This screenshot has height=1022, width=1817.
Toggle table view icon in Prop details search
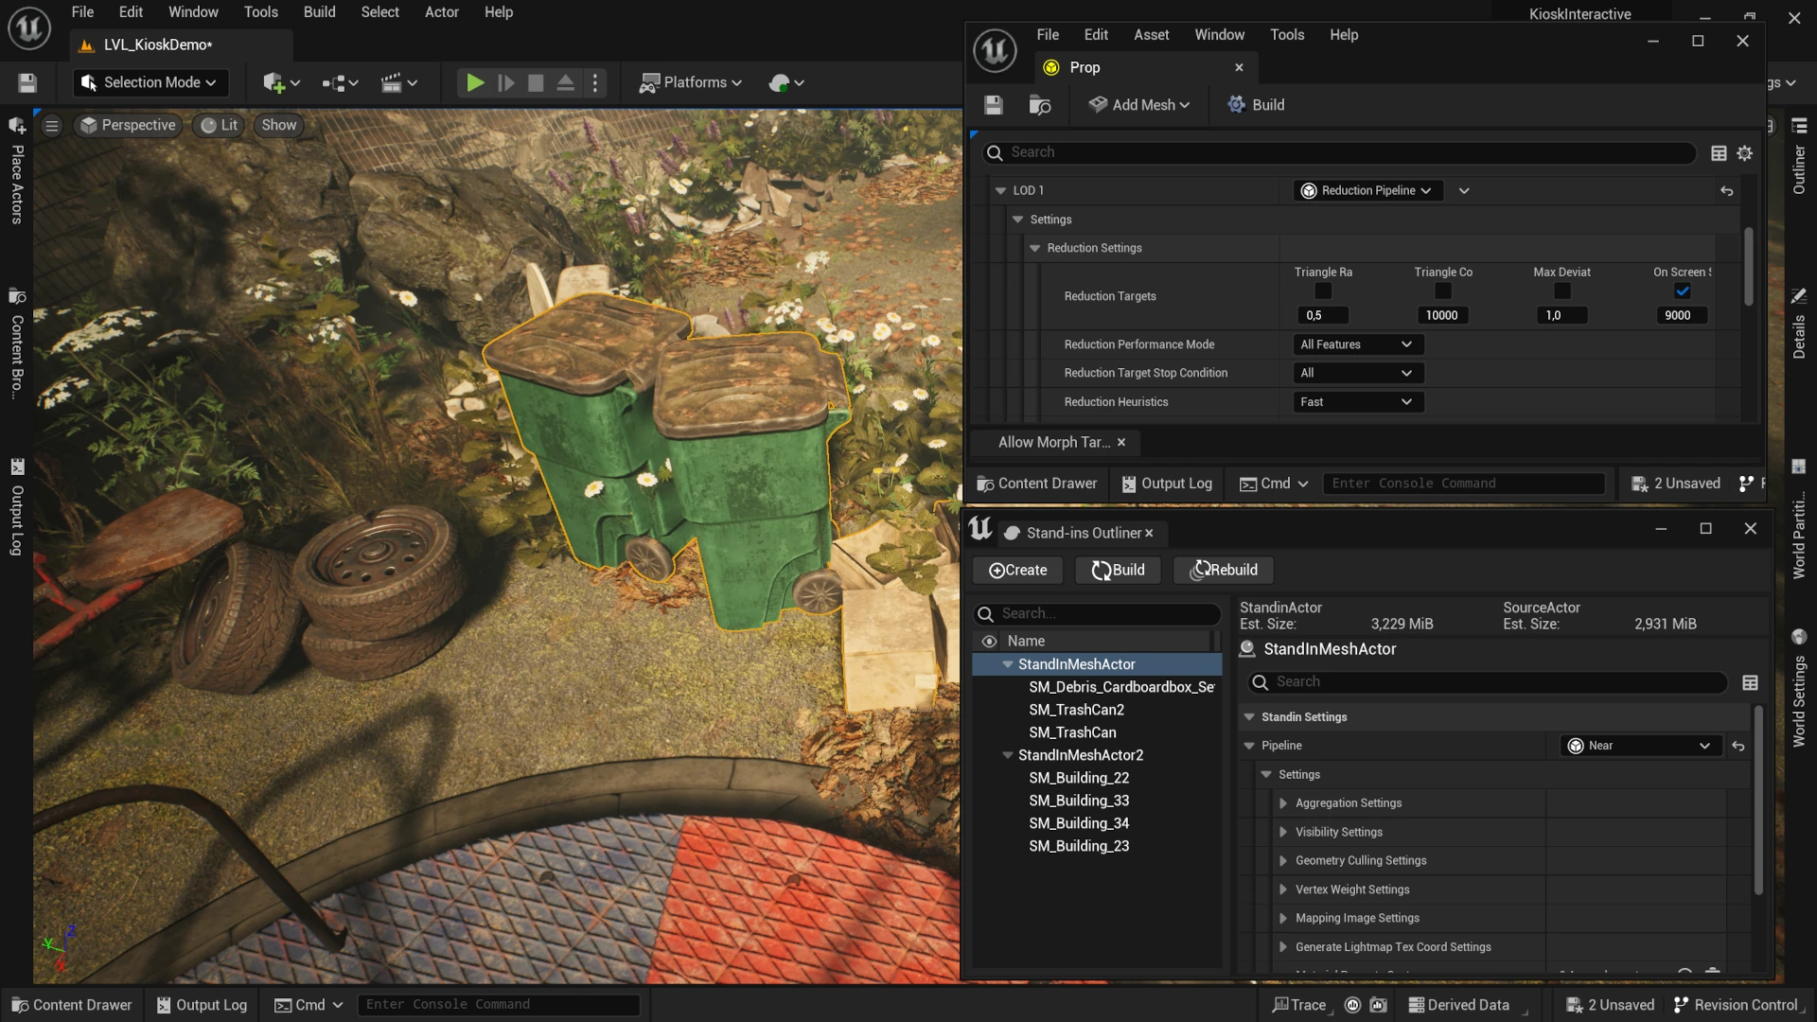point(1719,153)
